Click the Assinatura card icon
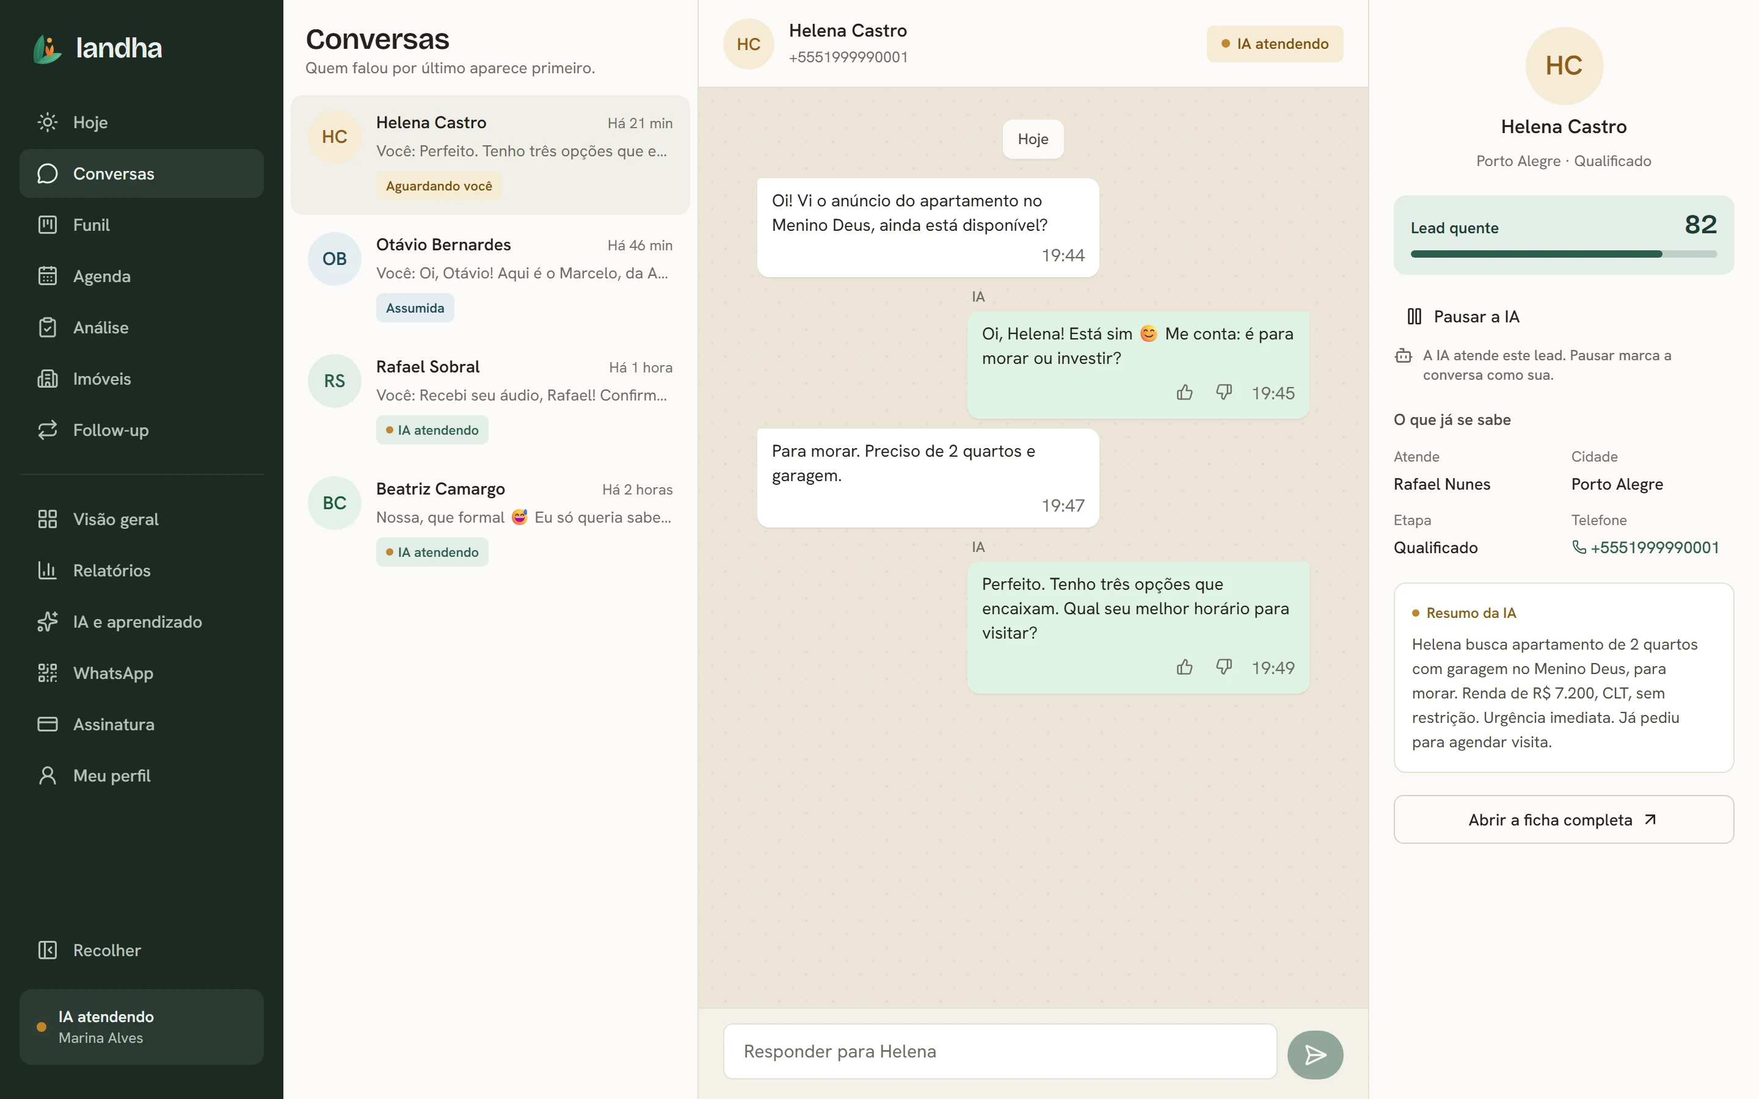The width and height of the screenshot is (1759, 1099). coord(47,724)
